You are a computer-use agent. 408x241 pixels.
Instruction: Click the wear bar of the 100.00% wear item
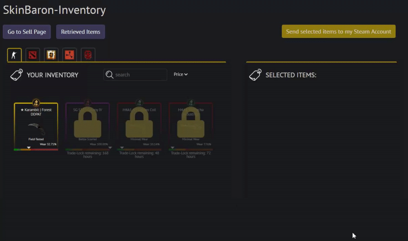[x=87, y=149]
